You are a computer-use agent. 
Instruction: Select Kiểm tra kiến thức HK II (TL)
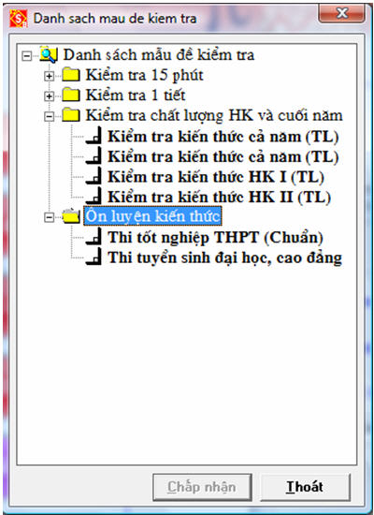219,198
